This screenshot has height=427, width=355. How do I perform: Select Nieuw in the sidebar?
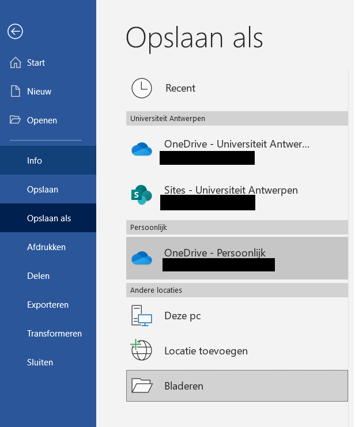point(48,92)
